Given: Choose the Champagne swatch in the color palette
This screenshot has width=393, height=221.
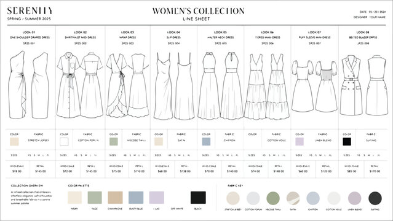Looking at the screenshot, I should tap(115, 198).
